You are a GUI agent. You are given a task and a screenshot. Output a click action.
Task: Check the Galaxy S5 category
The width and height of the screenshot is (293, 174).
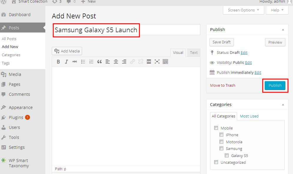click(x=227, y=155)
